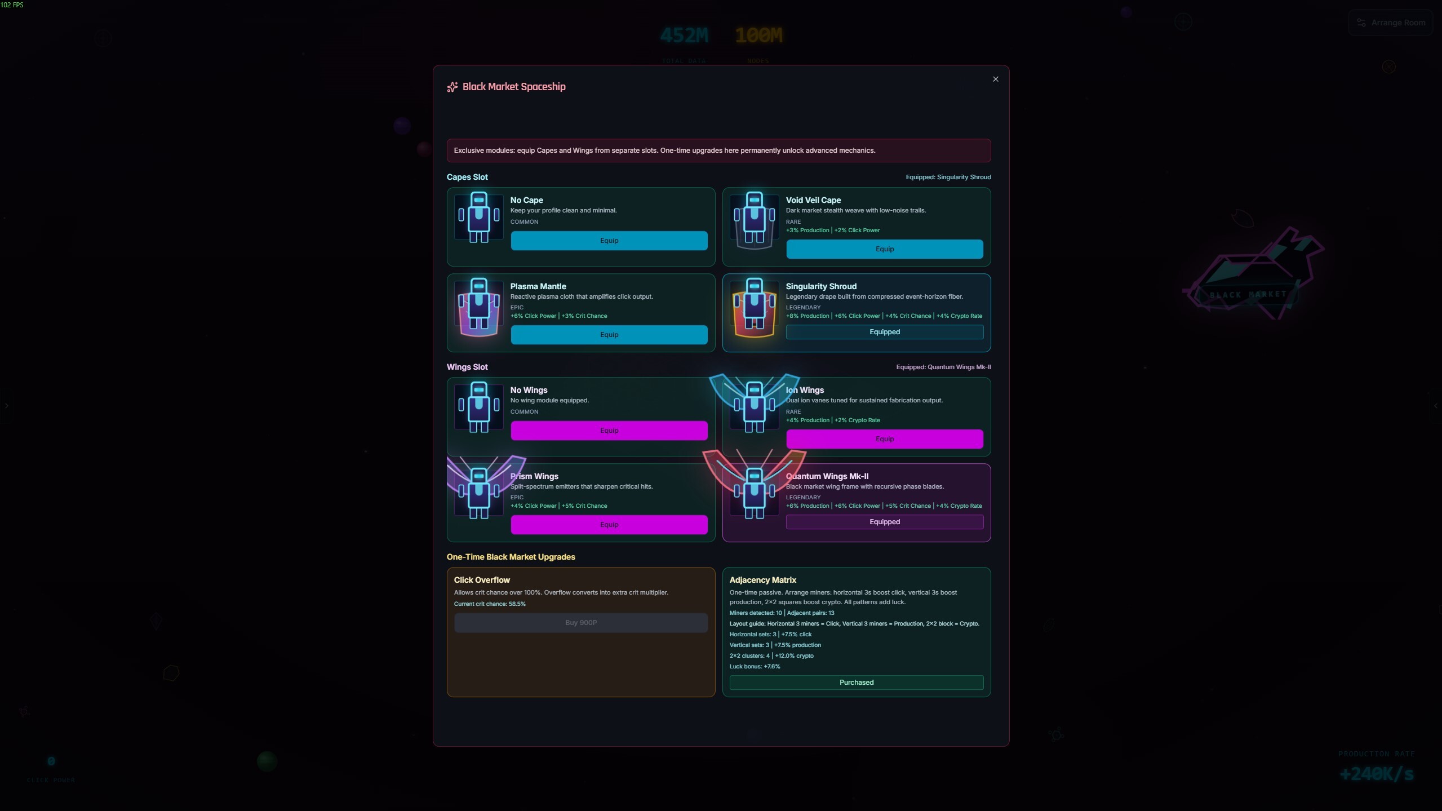
Task: Click the Purchased button for Adjacency Matrix
Action: [x=857, y=683]
